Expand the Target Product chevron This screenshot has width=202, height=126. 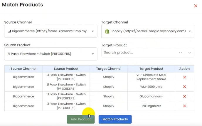tap(189, 53)
